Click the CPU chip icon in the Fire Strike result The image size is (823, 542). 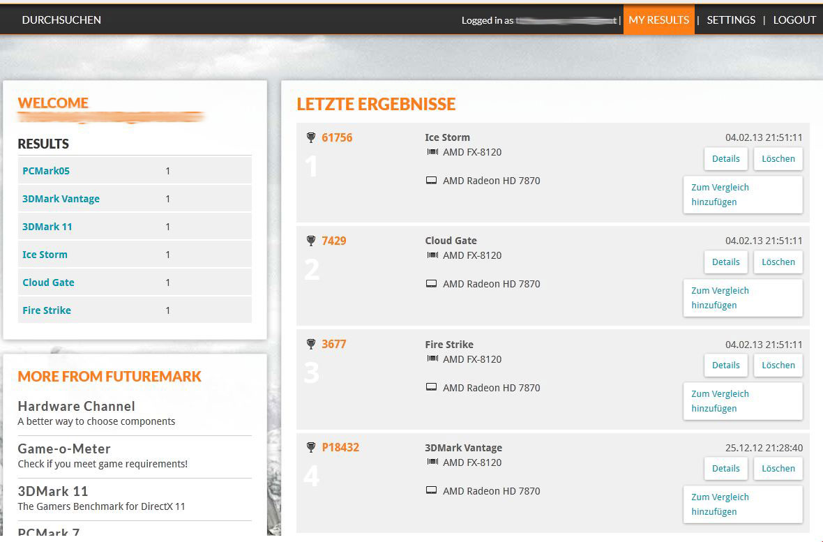432,359
